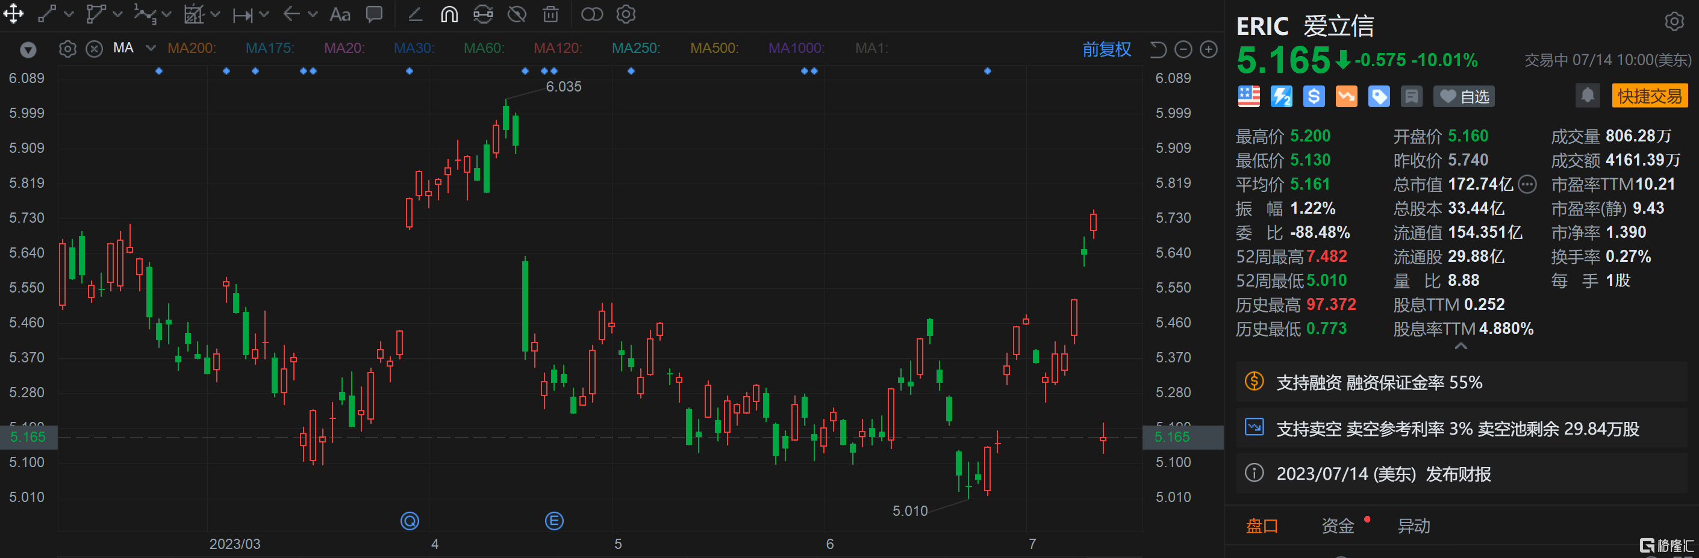Toggle the magnet snap mode
This screenshot has height=558, width=1699.
pos(449,14)
